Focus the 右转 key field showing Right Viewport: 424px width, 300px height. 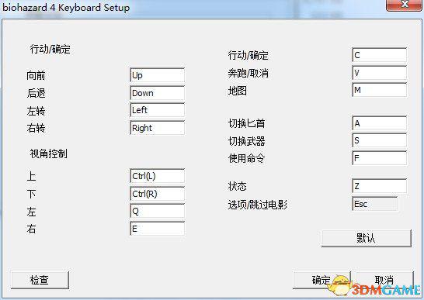pos(157,128)
